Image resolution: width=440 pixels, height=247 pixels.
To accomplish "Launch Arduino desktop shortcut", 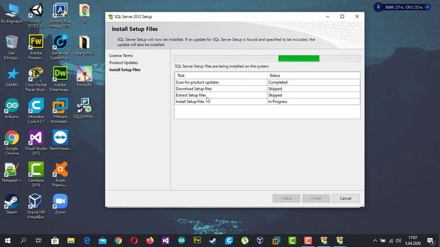I will [x=12, y=108].
